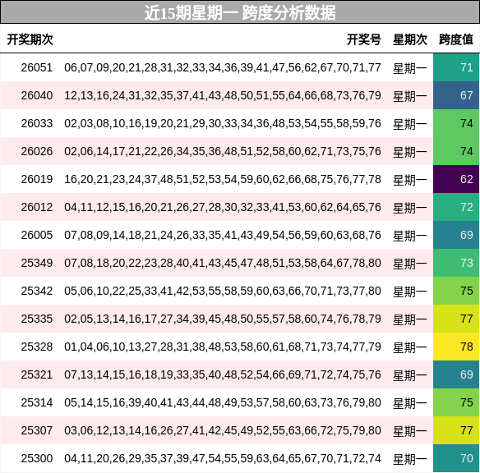Click winning numbers starting 07,08,09,14
The height and width of the screenshot is (473, 480).
coord(223,235)
